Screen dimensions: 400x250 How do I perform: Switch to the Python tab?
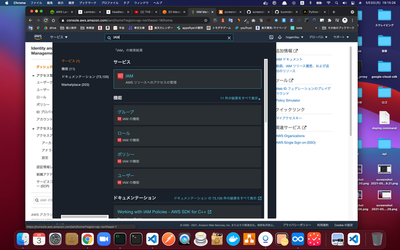coord(314,12)
